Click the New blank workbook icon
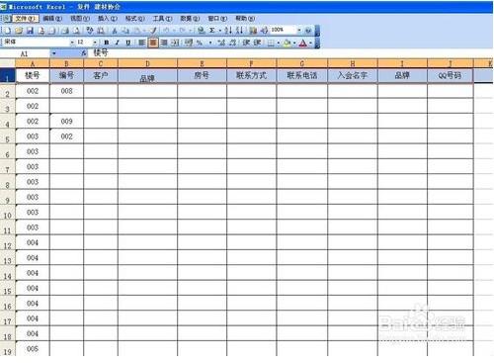494x363 pixels. coord(8,31)
